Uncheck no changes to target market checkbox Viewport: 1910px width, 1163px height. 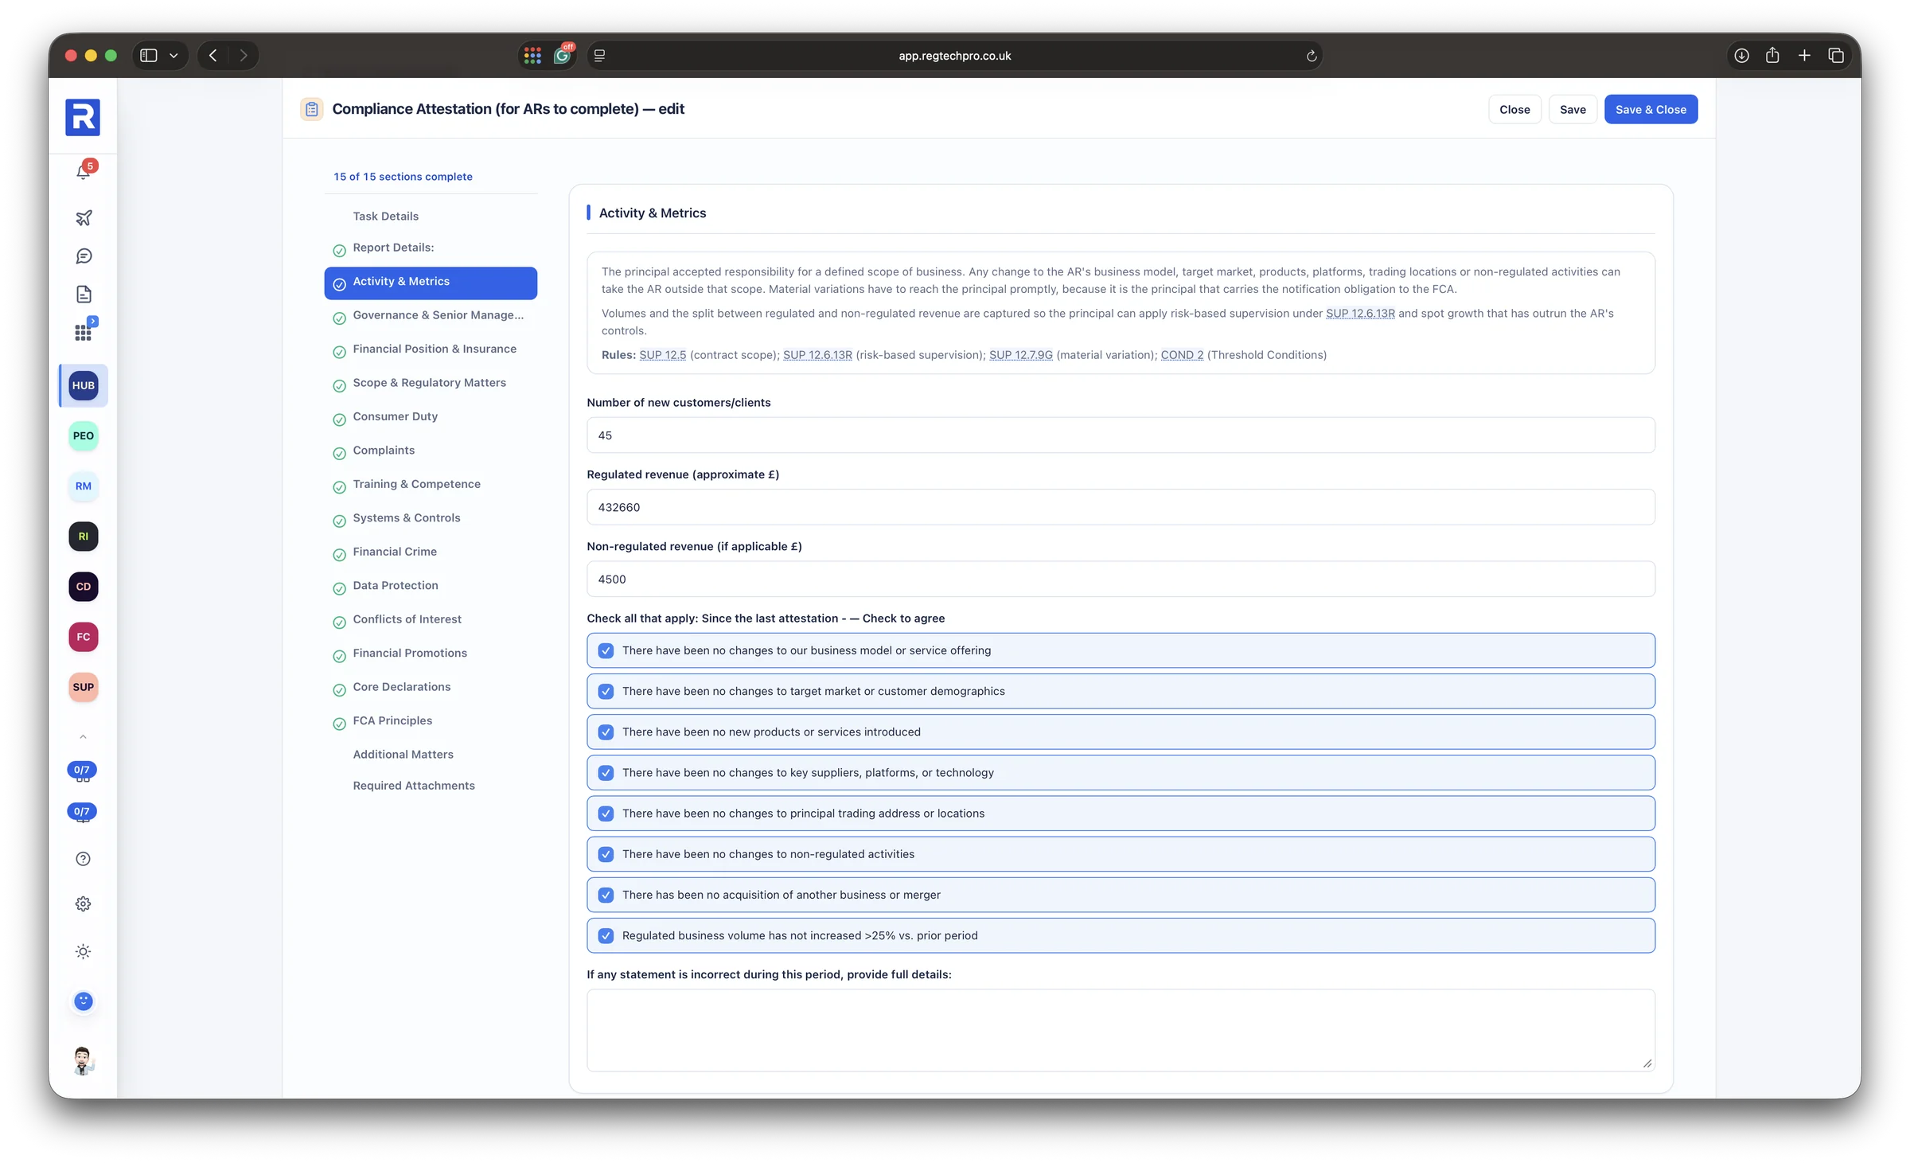point(606,691)
